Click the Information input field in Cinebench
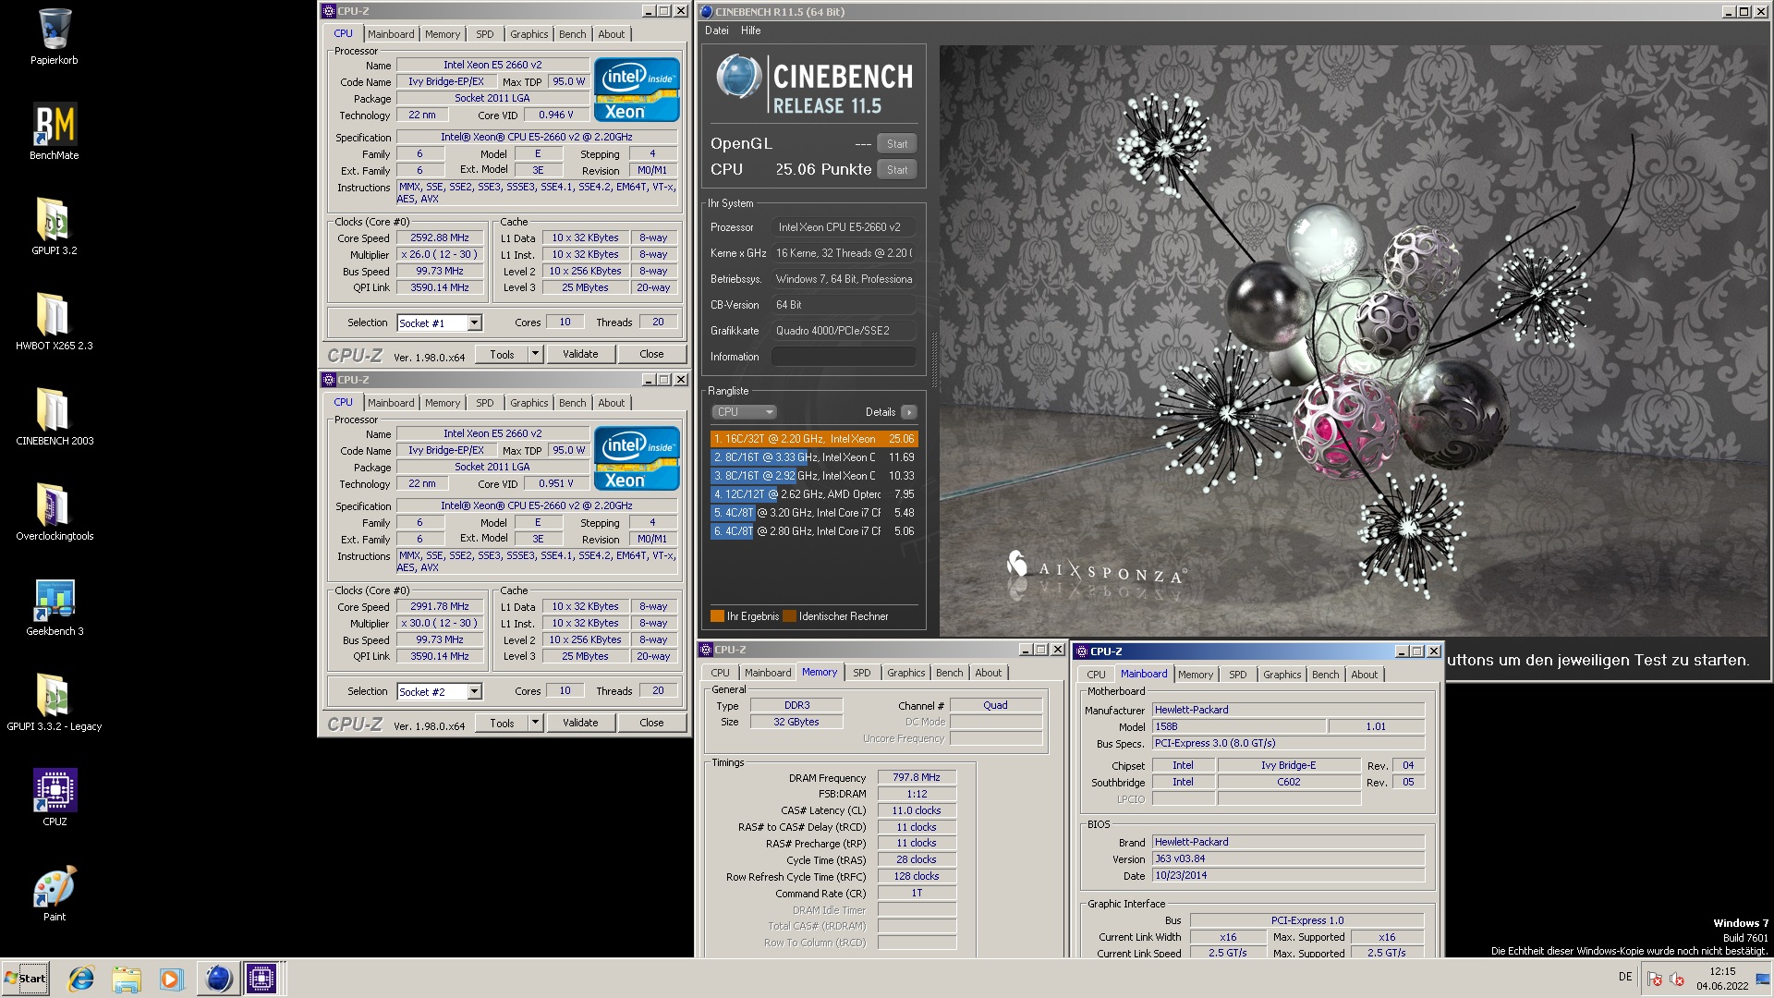The image size is (1774, 998). pos(844,357)
